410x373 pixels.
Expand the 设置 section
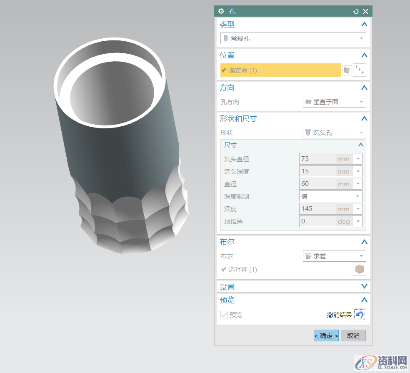coord(364,287)
